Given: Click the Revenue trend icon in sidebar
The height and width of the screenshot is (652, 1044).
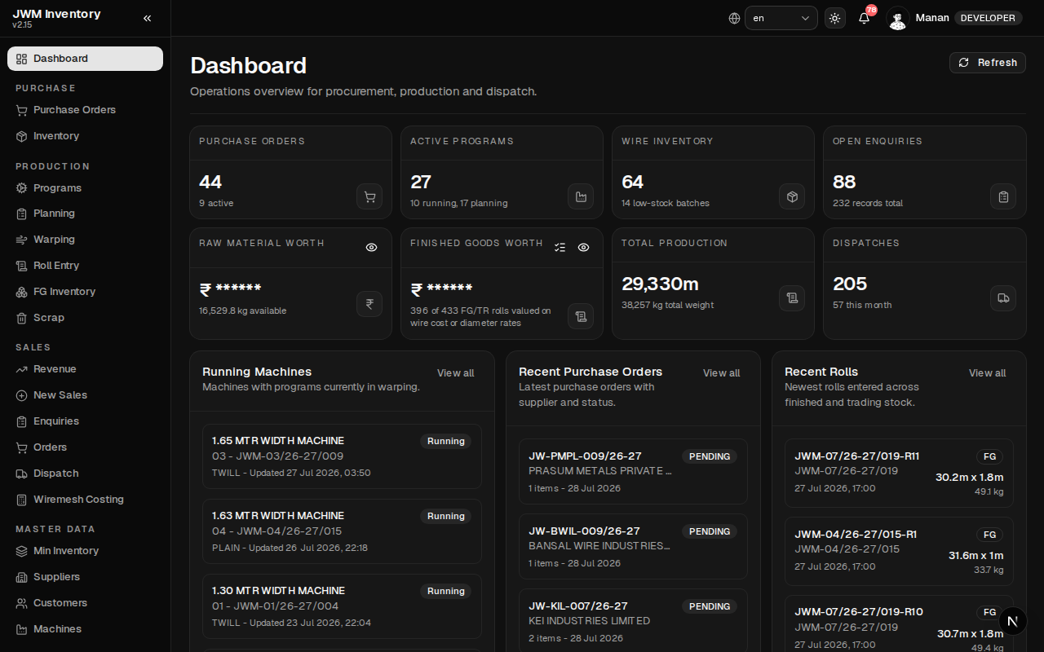Looking at the screenshot, I should click(22, 369).
